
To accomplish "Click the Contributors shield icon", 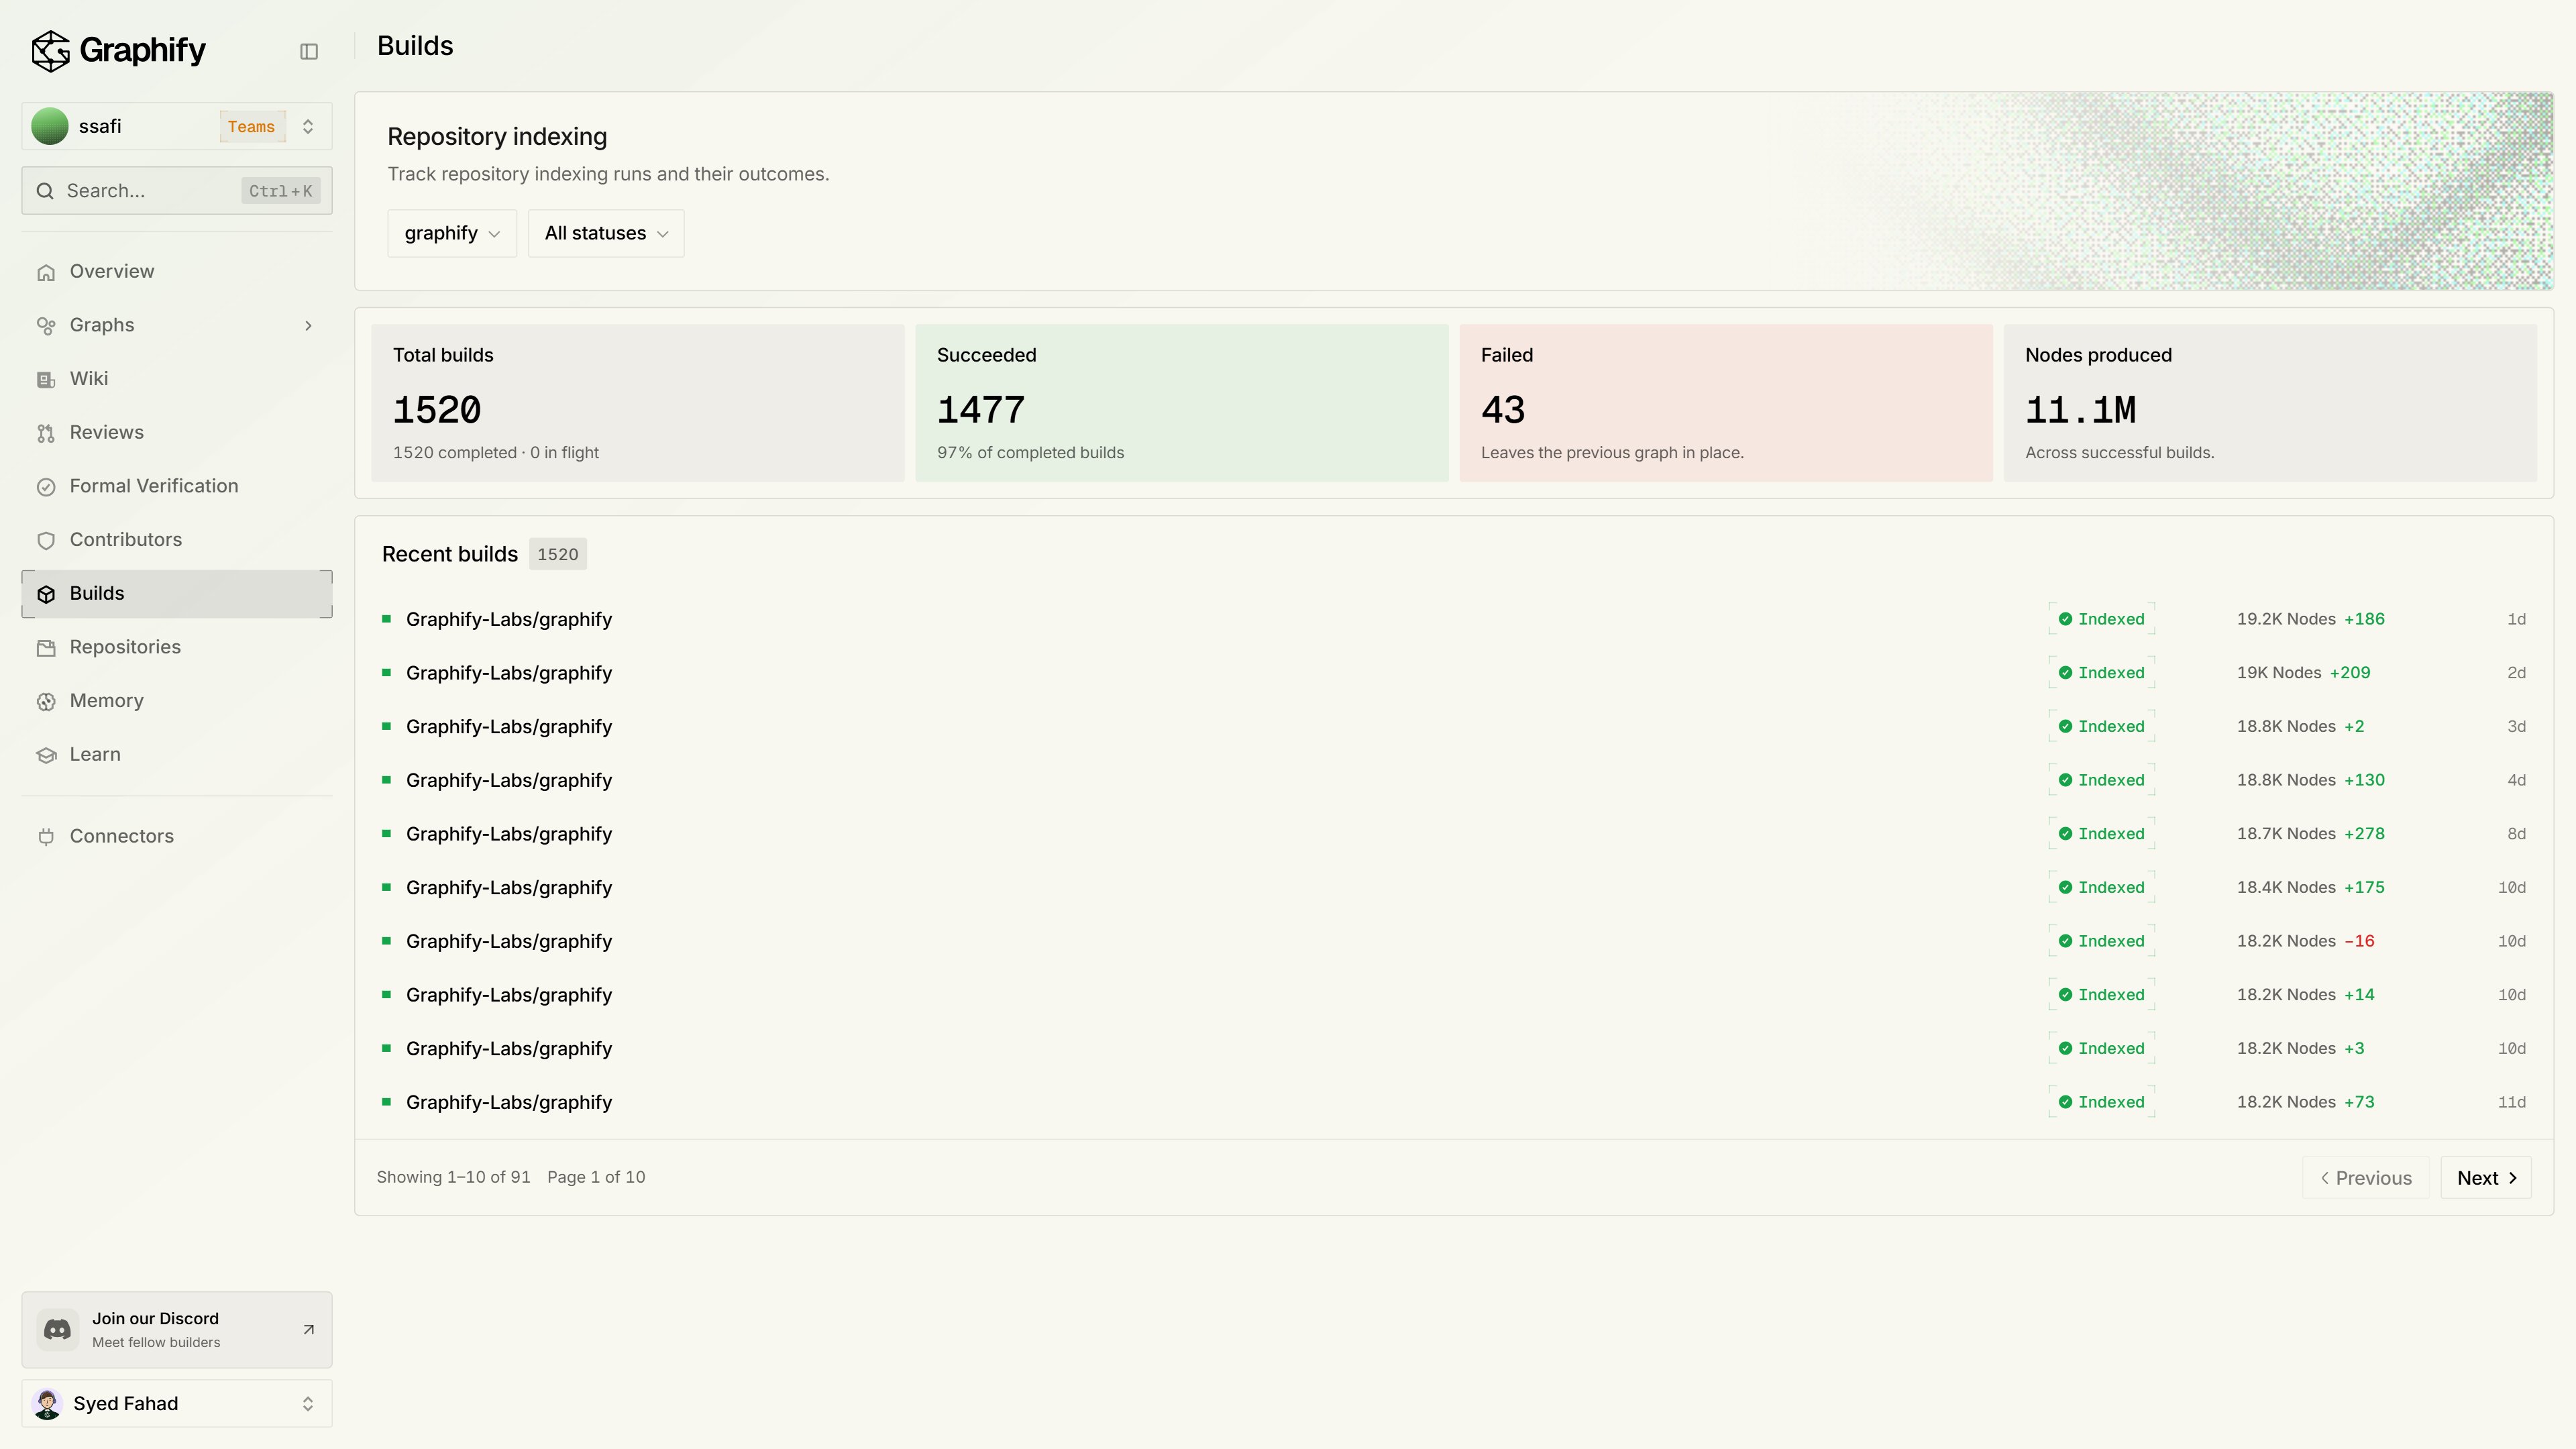I will tap(46, 540).
